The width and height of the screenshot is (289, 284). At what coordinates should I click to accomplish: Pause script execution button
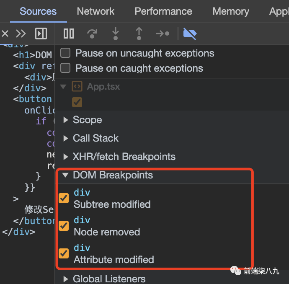click(x=69, y=34)
